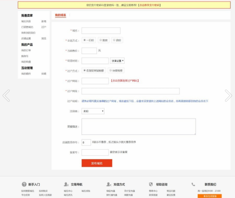Click the 点击快捷选择过户网站 link
The height and width of the screenshot is (198, 235).
125,81
